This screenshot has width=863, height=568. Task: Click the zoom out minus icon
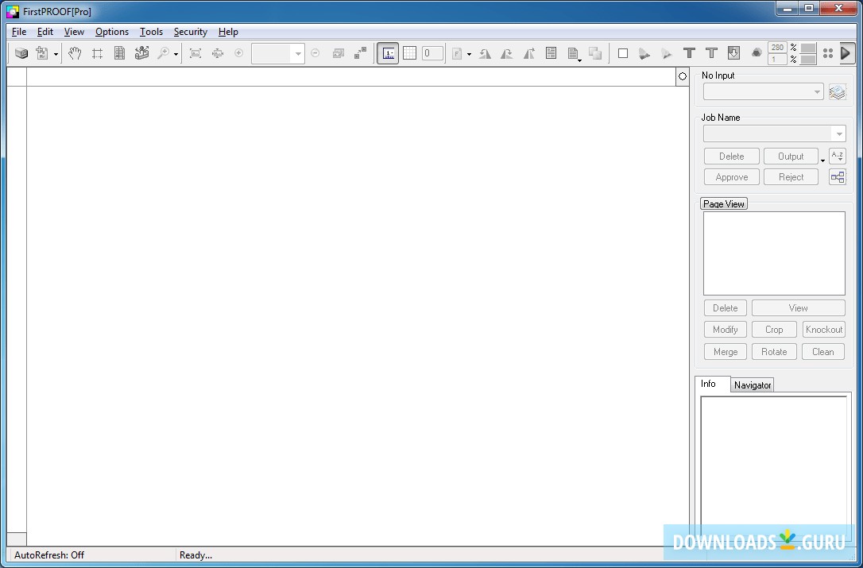click(x=315, y=53)
